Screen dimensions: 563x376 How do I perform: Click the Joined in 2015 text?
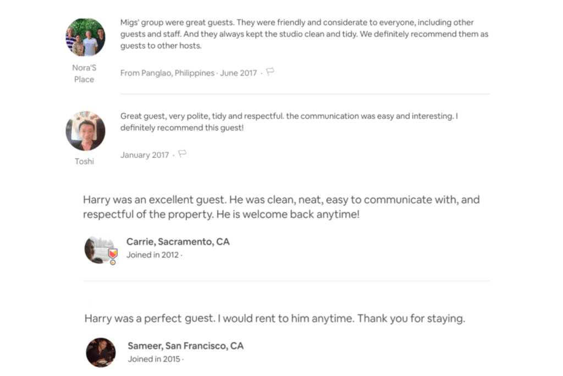tap(154, 359)
